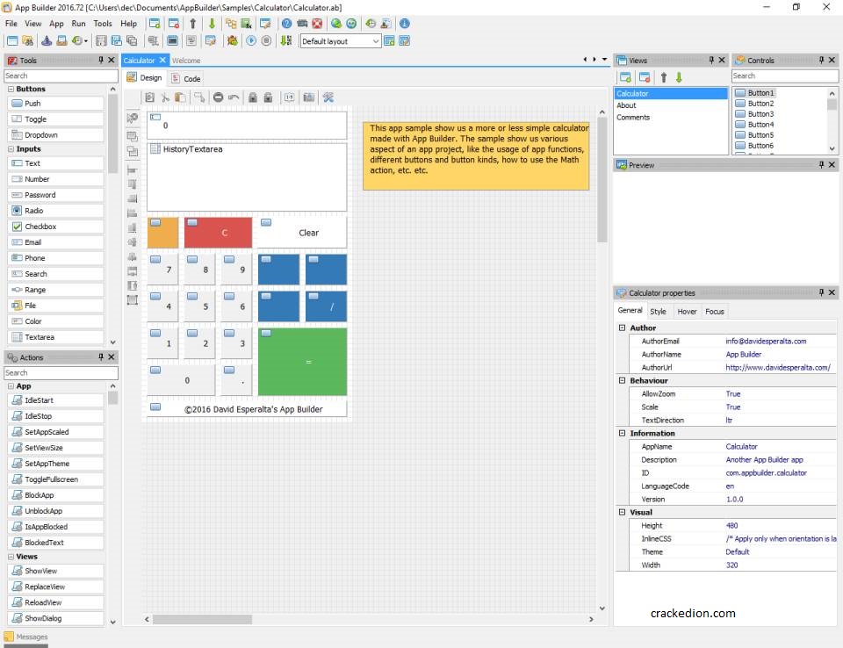
Task: Select the ShowDialog action
Action: pyautogui.click(x=56, y=618)
